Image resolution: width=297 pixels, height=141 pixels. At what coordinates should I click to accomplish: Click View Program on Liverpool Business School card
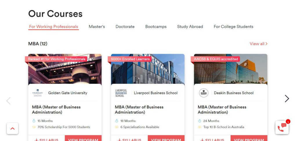(166, 138)
